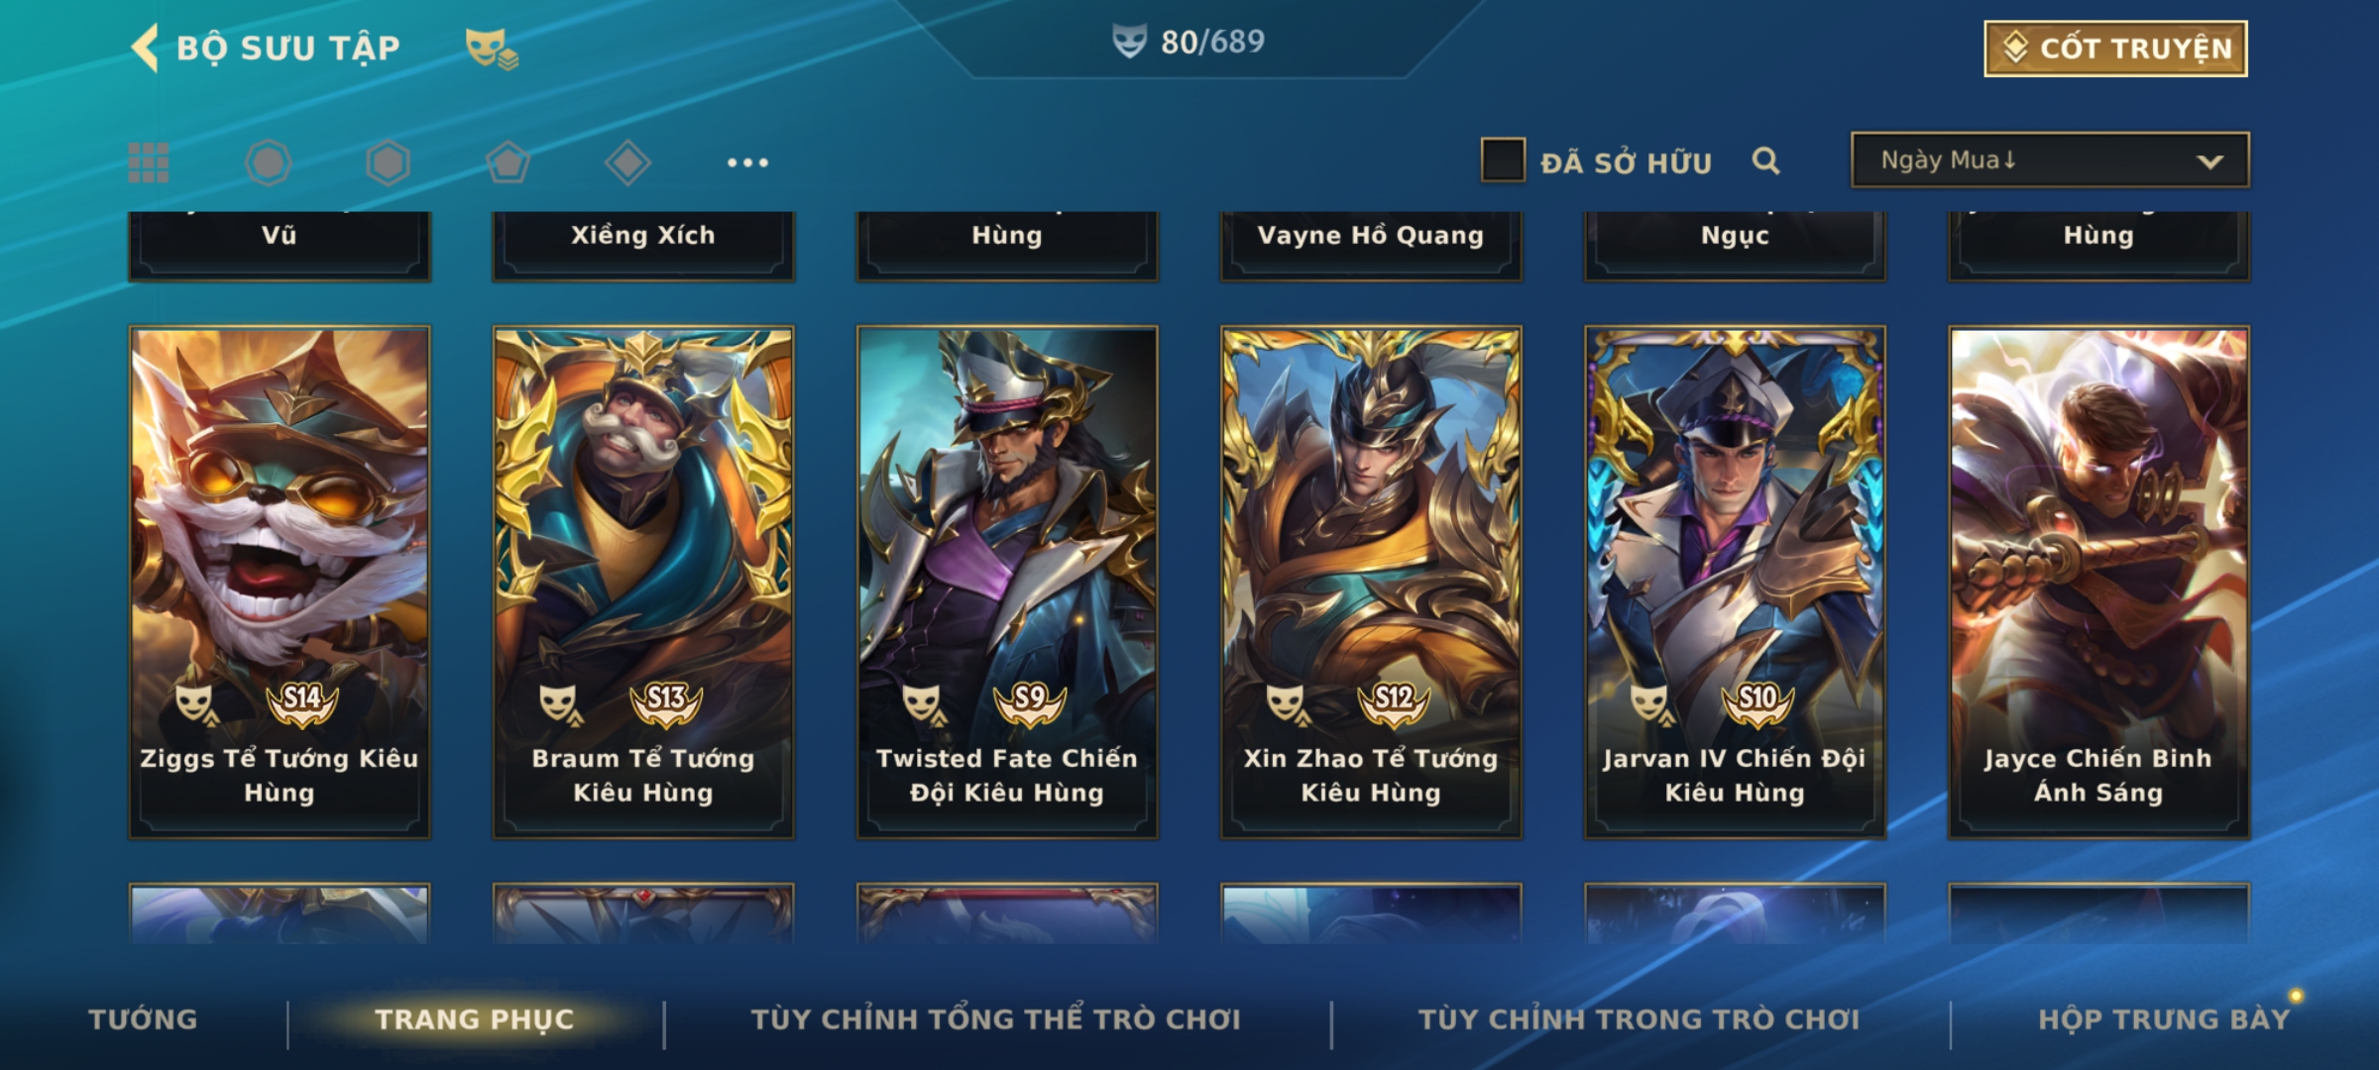Image resolution: width=2379 pixels, height=1070 pixels.
Task: Tick the Đã Sở Hữu checkbox
Action: [x=1503, y=160]
